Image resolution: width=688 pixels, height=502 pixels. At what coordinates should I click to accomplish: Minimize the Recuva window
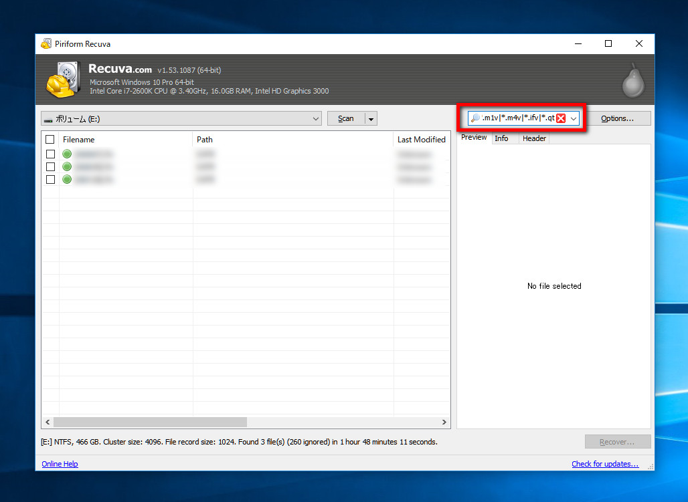pos(578,43)
